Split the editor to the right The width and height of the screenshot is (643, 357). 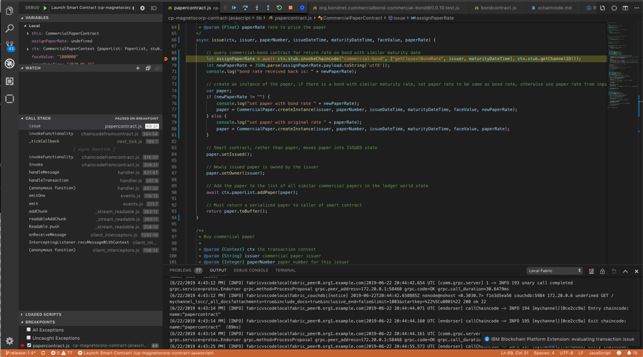point(625,8)
